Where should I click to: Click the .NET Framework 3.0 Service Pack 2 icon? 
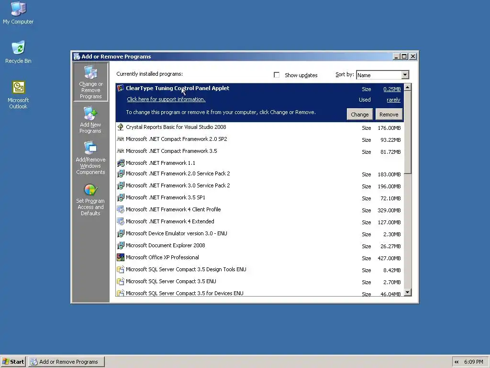[120, 185]
